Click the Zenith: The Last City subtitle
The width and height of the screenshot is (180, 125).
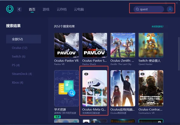tap(121, 64)
